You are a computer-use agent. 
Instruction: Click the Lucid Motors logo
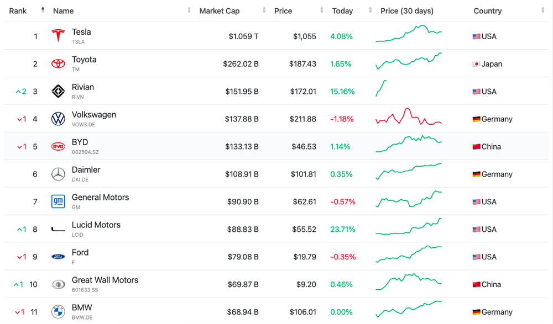coord(58,230)
